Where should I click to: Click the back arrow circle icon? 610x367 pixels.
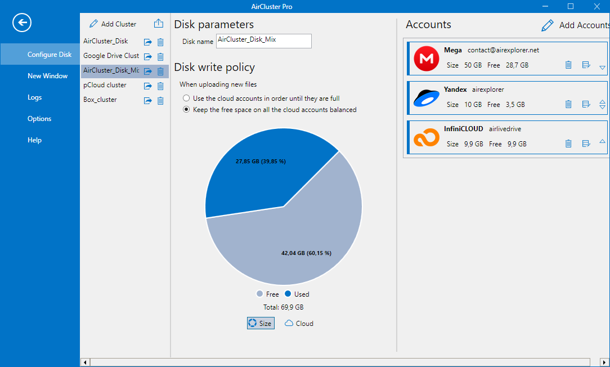[22, 23]
